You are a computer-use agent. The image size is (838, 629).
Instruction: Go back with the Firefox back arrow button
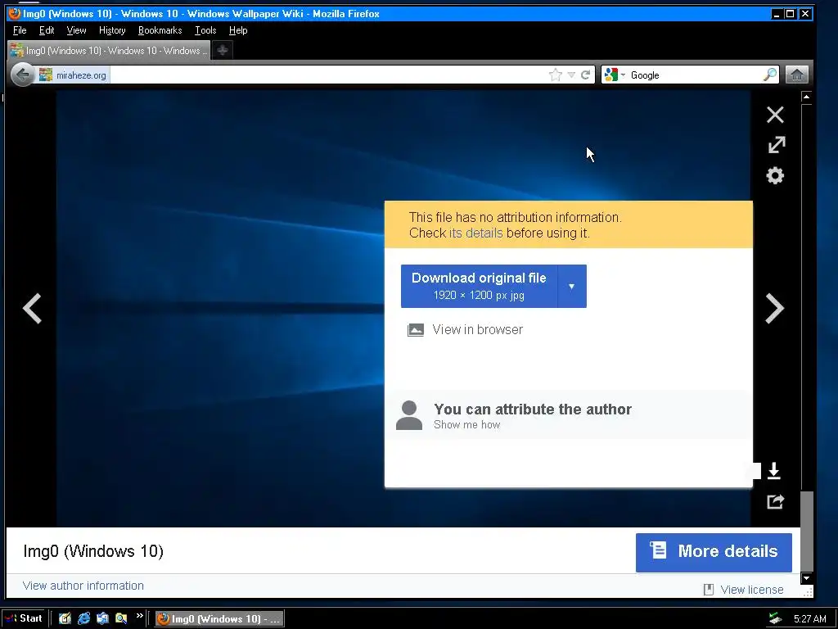[x=22, y=75]
